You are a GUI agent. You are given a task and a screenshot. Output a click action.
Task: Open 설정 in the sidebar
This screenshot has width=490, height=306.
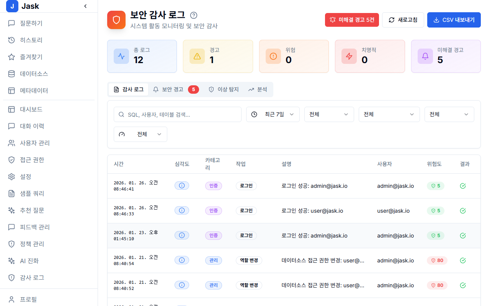click(49, 177)
